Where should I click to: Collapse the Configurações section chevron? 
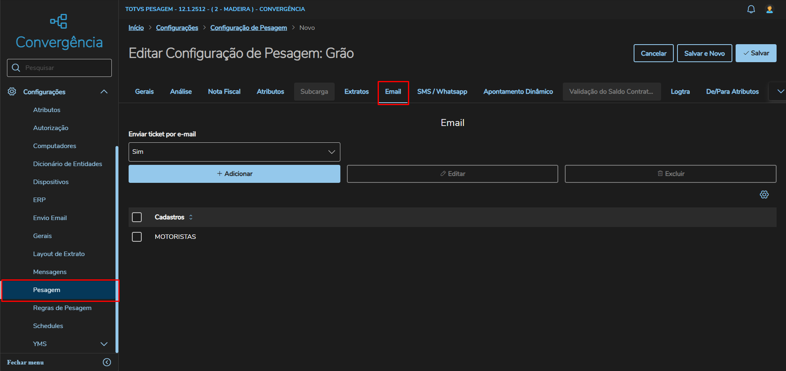[x=104, y=92]
